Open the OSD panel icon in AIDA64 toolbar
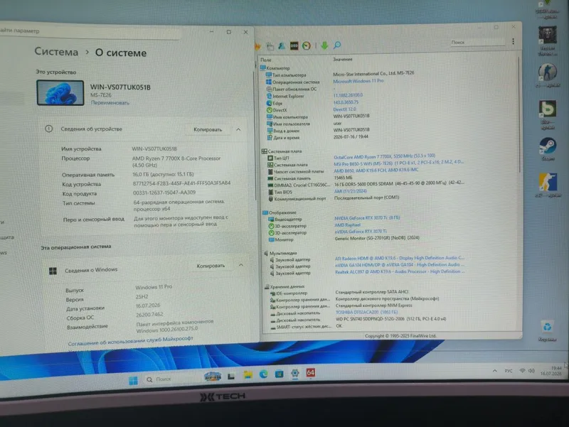Image resolution: width=569 pixels, height=427 pixels. pyautogui.click(x=294, y=45)
